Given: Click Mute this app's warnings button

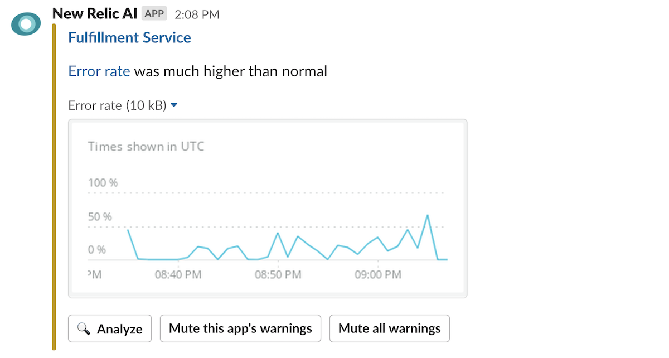Looking at the screenshot, I should click(240, 328).
